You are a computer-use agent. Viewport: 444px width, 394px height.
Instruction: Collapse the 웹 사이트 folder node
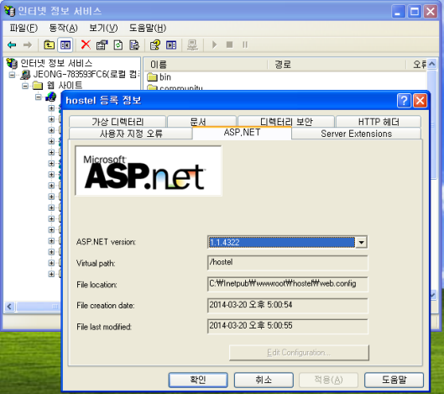point(25,86)
